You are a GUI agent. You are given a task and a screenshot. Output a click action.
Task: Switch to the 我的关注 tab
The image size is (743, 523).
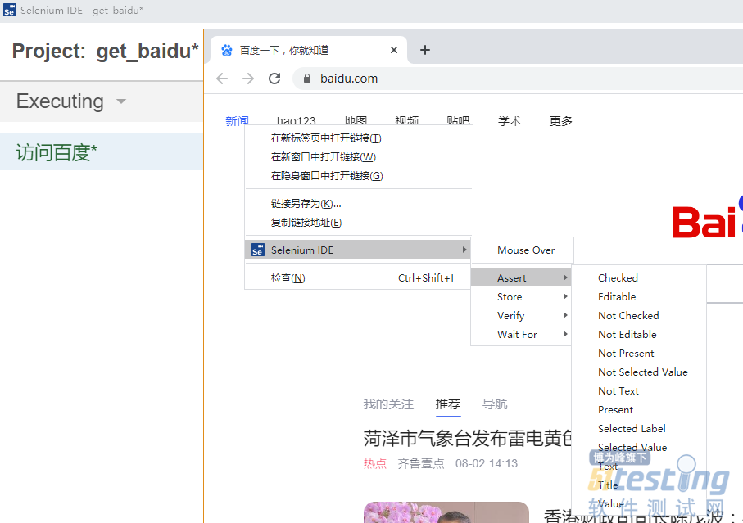pyautogui.click(x=388, y=404)
